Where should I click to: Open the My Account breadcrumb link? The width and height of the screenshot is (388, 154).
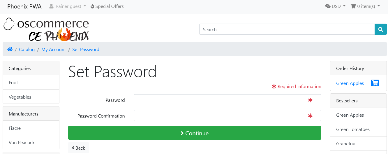[x=54, y=49]
